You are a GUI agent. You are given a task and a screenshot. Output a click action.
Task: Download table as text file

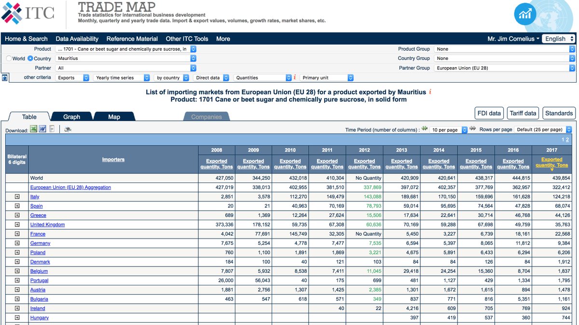click(52, 129)
